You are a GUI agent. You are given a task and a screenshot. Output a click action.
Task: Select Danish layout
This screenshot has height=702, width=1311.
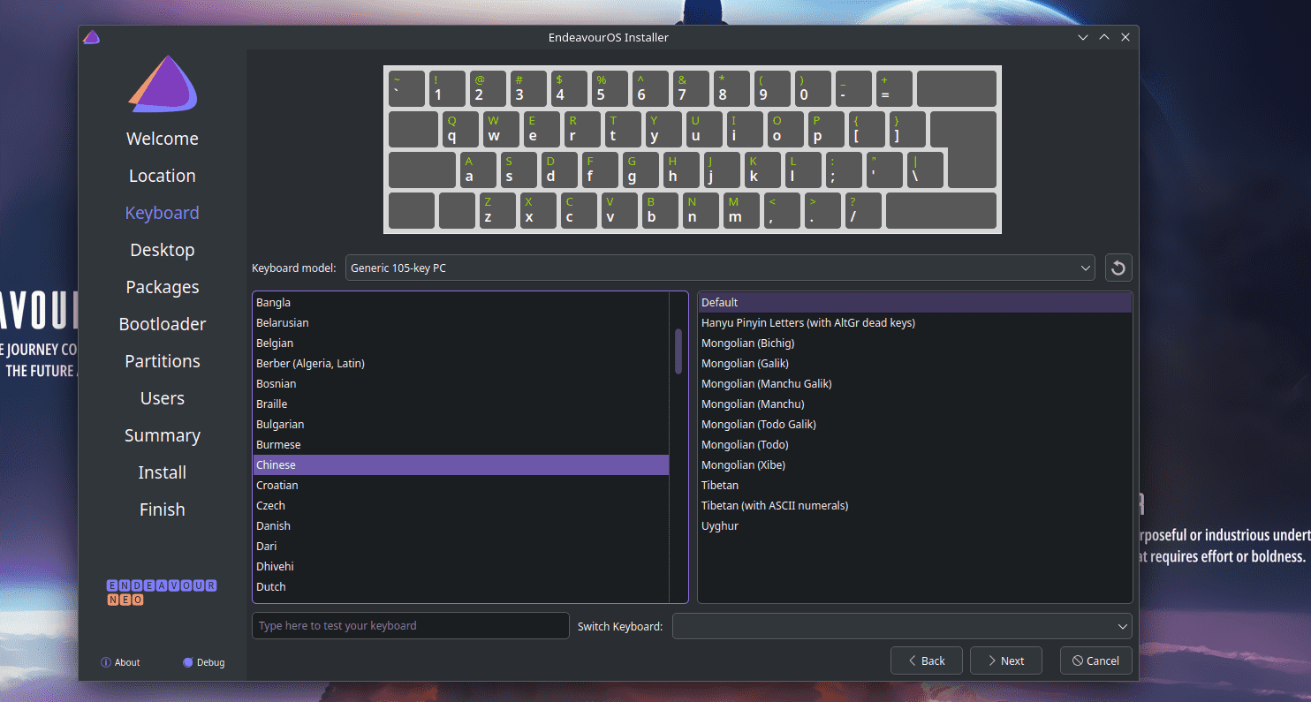point(461,526)
